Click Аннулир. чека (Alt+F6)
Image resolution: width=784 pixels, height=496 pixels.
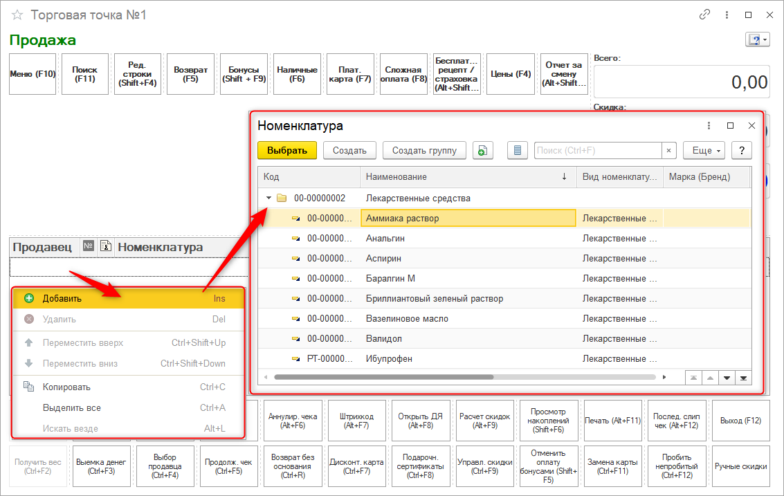293,421
